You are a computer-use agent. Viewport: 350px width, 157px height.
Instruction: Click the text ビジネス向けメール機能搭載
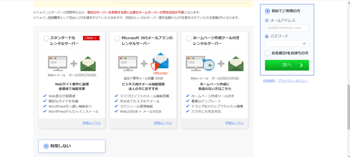point(143,84)
